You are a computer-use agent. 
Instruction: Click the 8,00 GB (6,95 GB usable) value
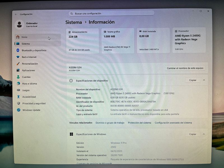coord(123,97)
